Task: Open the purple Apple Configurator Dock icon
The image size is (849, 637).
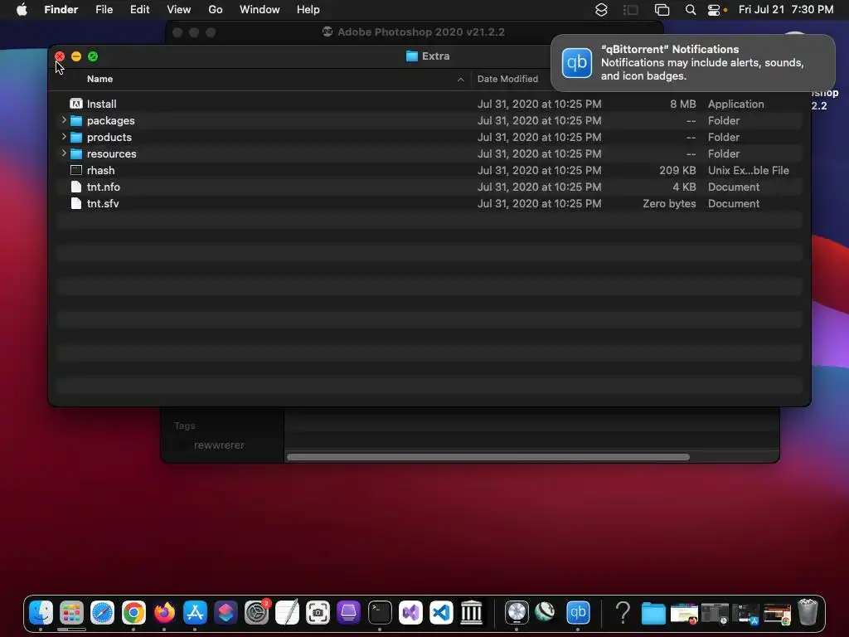Action: coord(349,613)
